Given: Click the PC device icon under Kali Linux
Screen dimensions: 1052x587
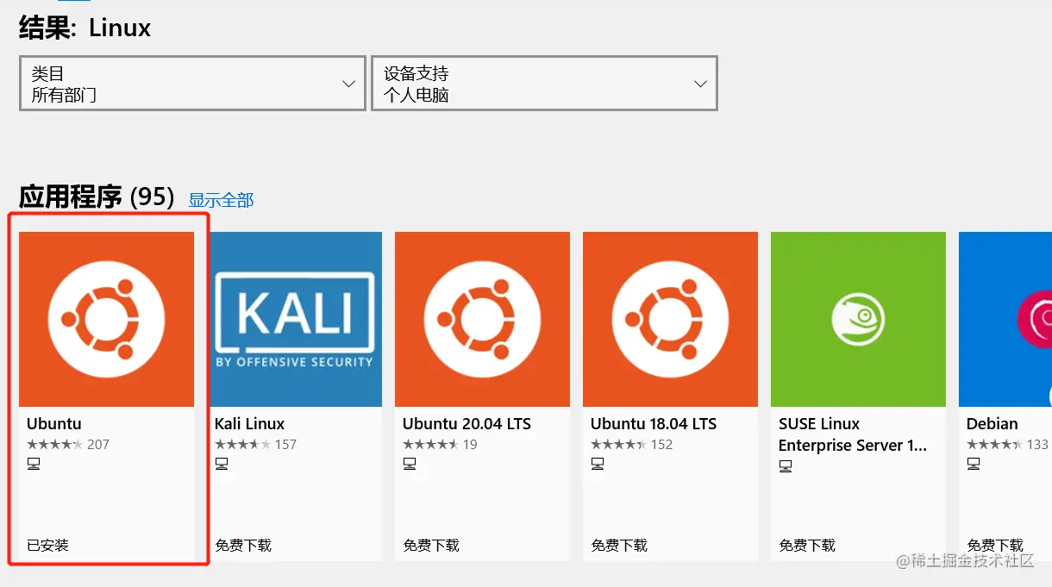Looking at the screenshot, I should tap(222, 465).
